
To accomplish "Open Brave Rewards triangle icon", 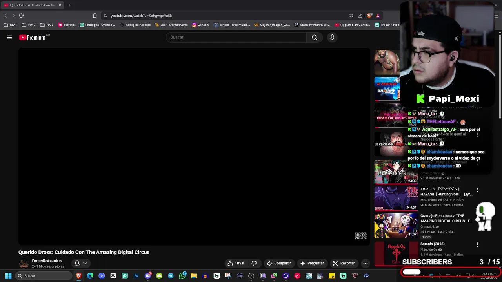I will [x=378, y=16].
